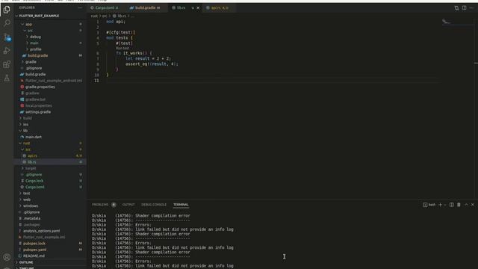Click the new terminal plus icon
Image resolution: width=478 pixels, height=269 pixels.
pos(440,205)
